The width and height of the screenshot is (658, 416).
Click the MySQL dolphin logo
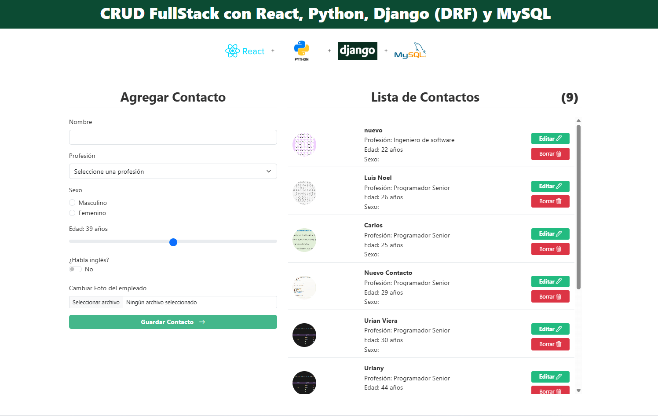pyautogui.click(x=410, y=51)
